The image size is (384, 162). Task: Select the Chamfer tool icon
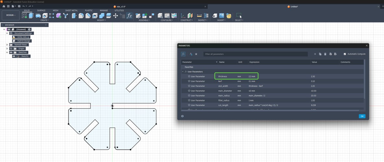tap(88, 16)
